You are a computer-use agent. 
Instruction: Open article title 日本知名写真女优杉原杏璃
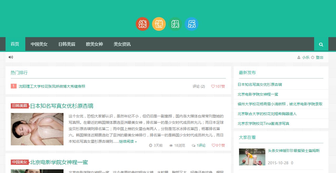pos(62,106)
